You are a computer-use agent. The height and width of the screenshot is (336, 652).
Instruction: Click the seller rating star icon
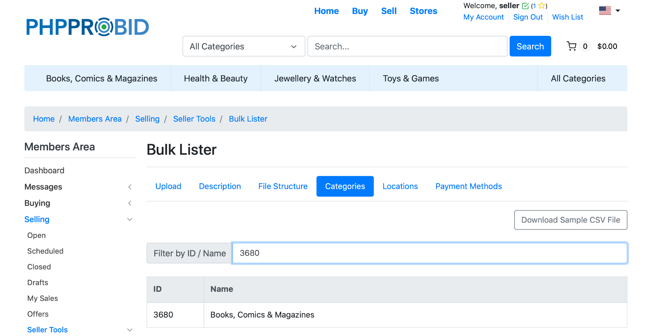(541, 6)
